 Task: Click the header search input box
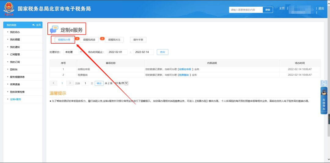click(x=246, y=10)
